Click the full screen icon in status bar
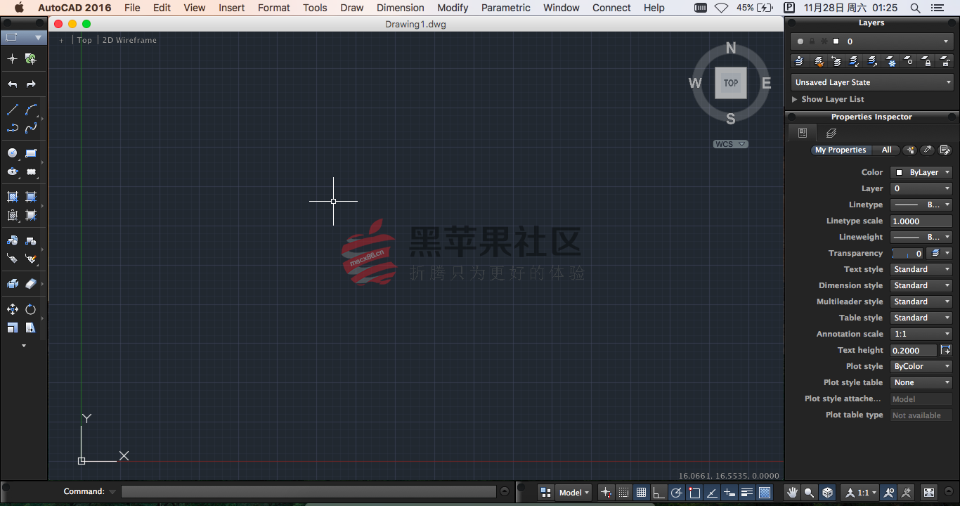The height and width of the screenshot is (506, 960). (929, 493)
